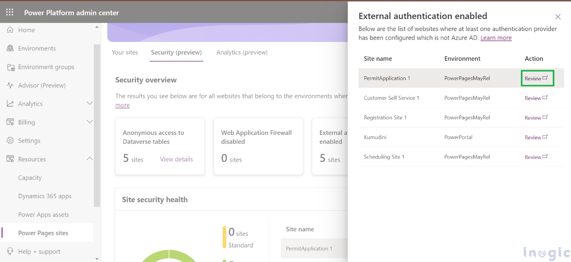
Task: Click the sidebar scrollbar thumb
Action: (97, 125)
